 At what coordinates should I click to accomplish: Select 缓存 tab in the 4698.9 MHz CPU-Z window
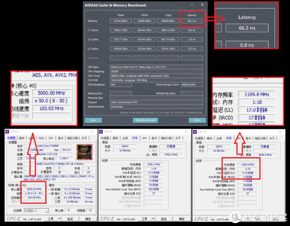click(209, 138)
